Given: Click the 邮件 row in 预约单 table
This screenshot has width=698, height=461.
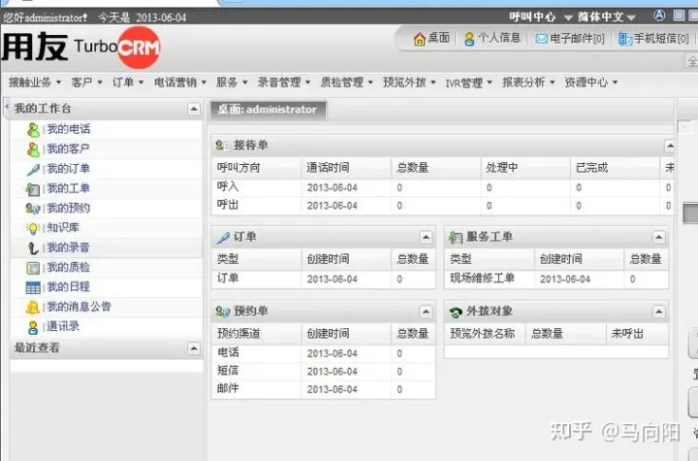Looking at the screenshot, I should [324, 389].
